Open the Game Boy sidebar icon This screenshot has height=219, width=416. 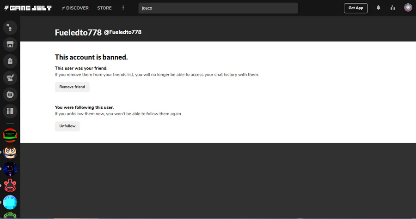[10, 95]
